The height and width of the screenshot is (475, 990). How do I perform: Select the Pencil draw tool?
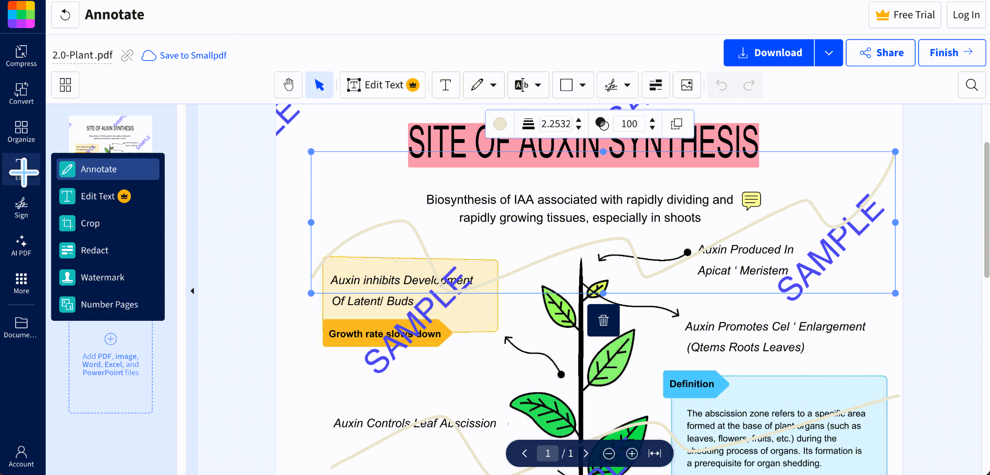coord(477,85)
